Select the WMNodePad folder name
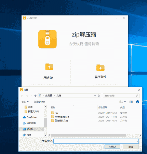The width and height of the screenshot is (147, 154). point(62,117)
